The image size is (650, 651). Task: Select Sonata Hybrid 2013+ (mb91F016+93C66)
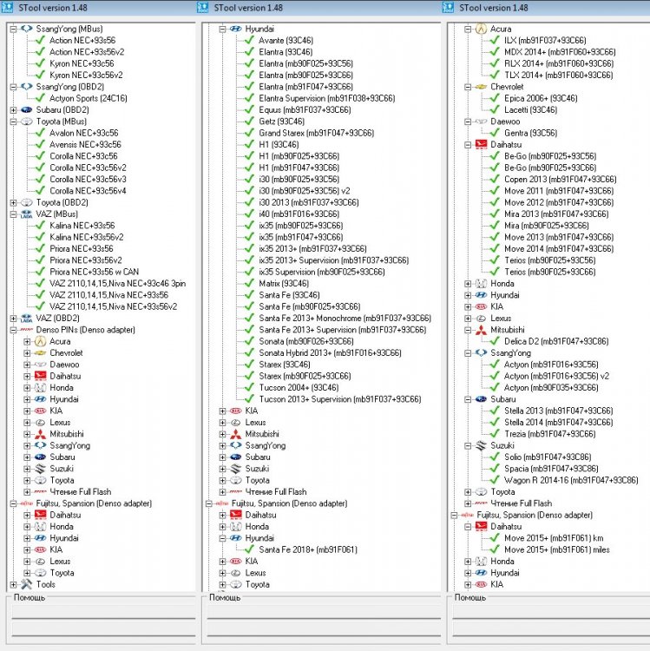coord(330,353)
